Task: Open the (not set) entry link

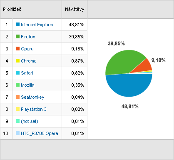Action: (30, 121)
